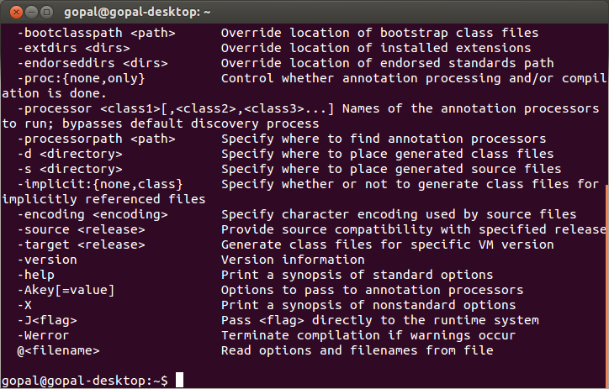The image size is (609, 389).
Task: Click the -encoding <encoding> option text
Action: coord(93,214)
